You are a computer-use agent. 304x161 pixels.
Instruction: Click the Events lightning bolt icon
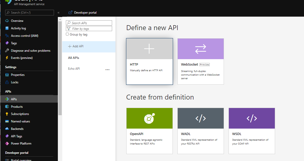[7, 58]
